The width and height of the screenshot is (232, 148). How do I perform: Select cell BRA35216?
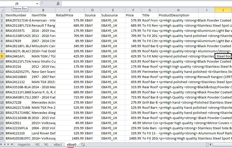[18, 66]
